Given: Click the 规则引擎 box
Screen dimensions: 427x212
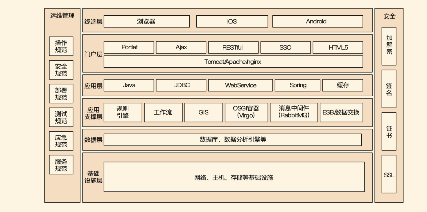Looking at the screenshot, I should pyautogui.click(x=123, y=112).
